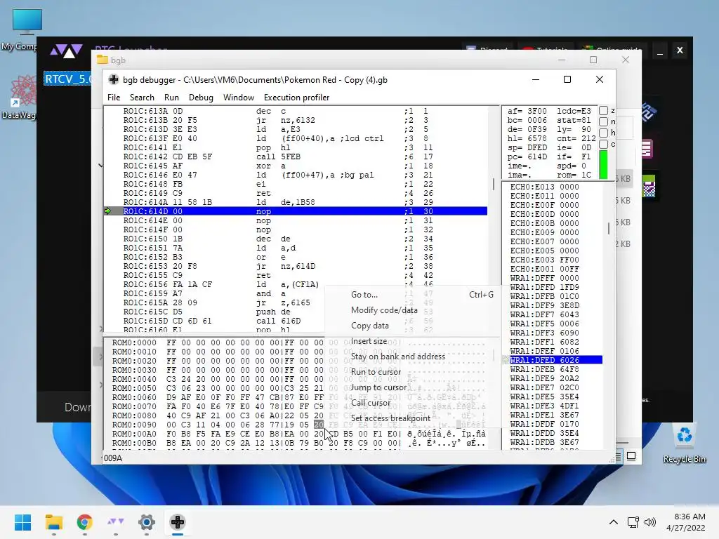This screenshot has width=719, height=539.
Task: Open the Windows Start menu
Action: 22,522
